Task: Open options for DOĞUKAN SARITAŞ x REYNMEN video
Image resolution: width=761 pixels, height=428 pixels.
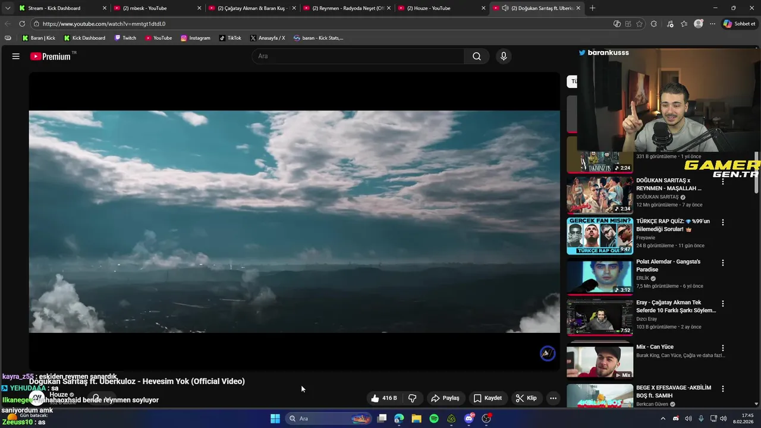Action: point(723,181)
